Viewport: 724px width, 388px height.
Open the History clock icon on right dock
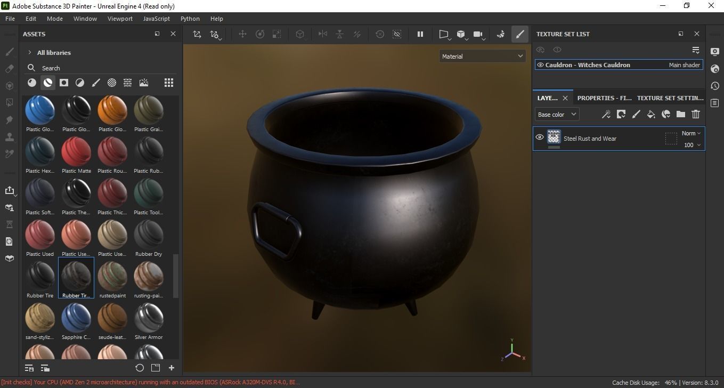click(x=715, y=86)
